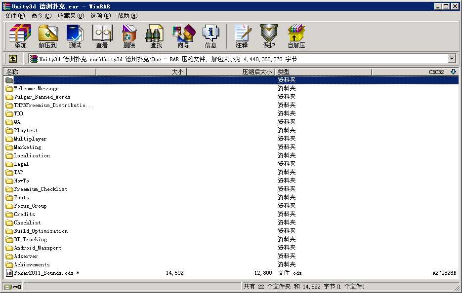Select the Android_Massport folder
This screenshot has height=293, width=462.
click(x=38, y=248)
